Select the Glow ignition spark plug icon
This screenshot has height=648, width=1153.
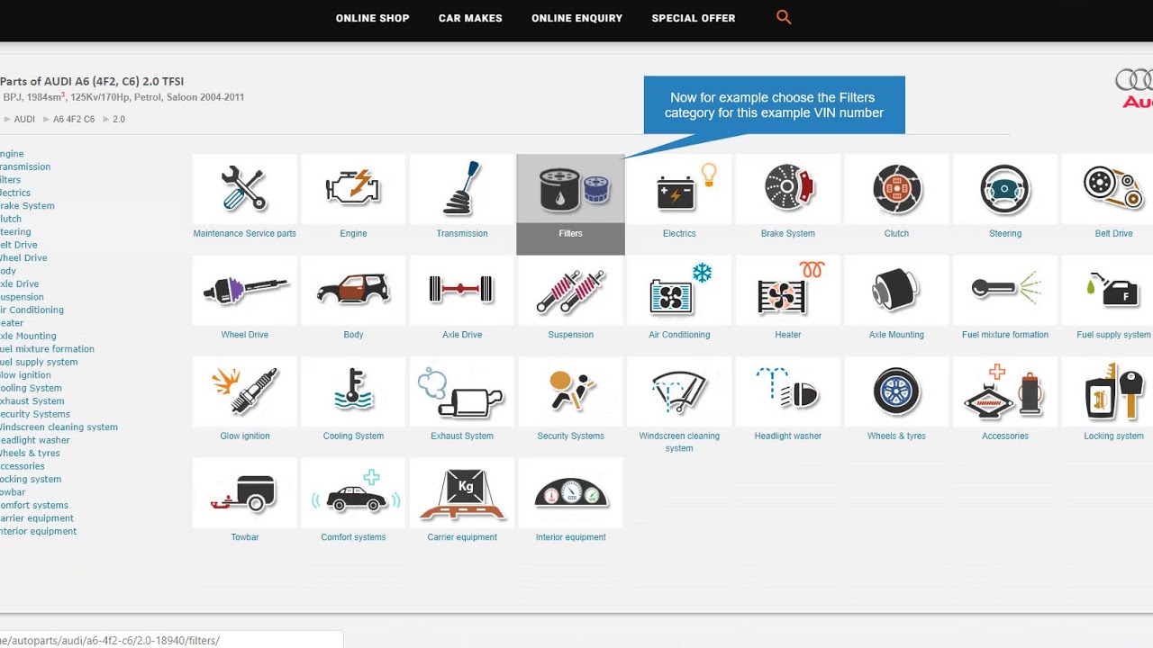point(244,391)
